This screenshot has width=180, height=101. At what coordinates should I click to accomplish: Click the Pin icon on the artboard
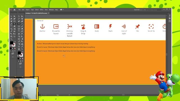coord(138,26)
